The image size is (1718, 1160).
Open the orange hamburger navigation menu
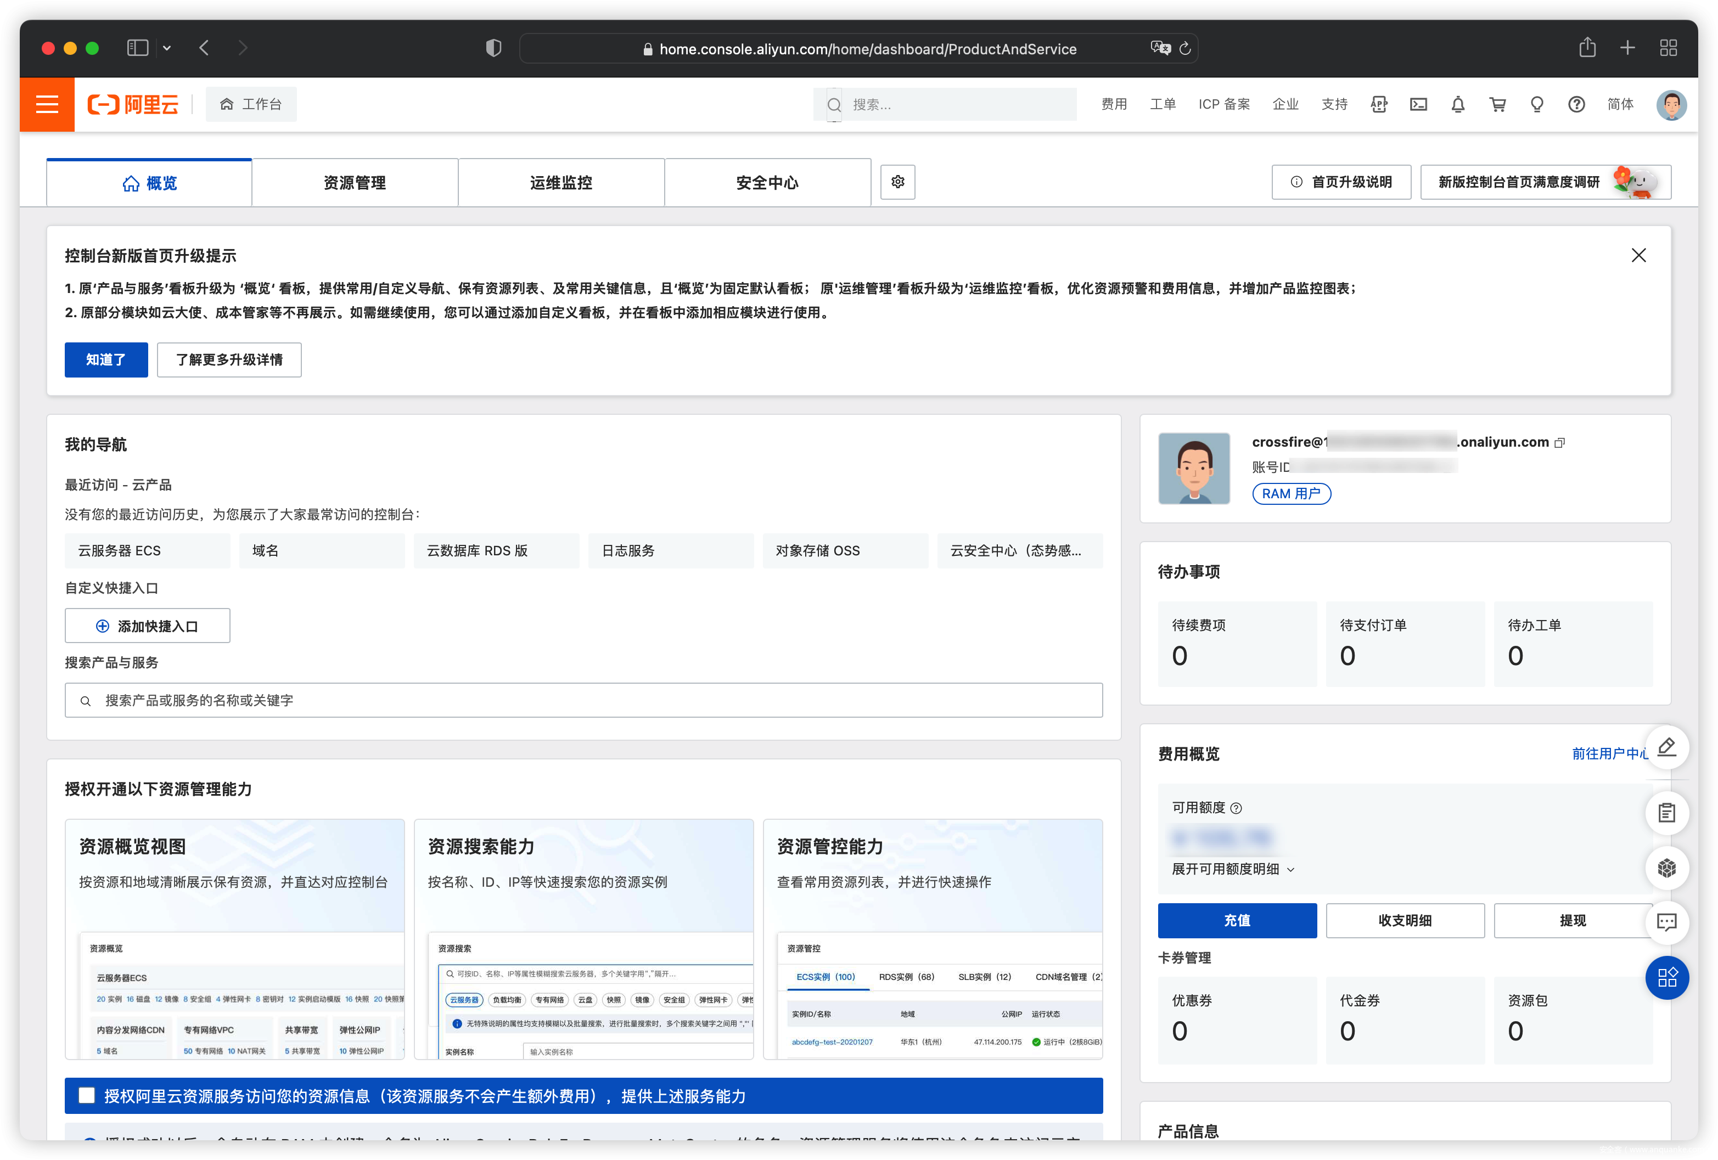click(x=47, y=104)
